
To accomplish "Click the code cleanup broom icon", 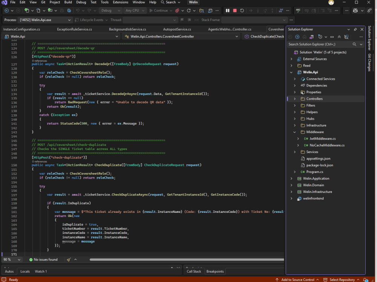I will pyautogui.click(x=69, y=259).
